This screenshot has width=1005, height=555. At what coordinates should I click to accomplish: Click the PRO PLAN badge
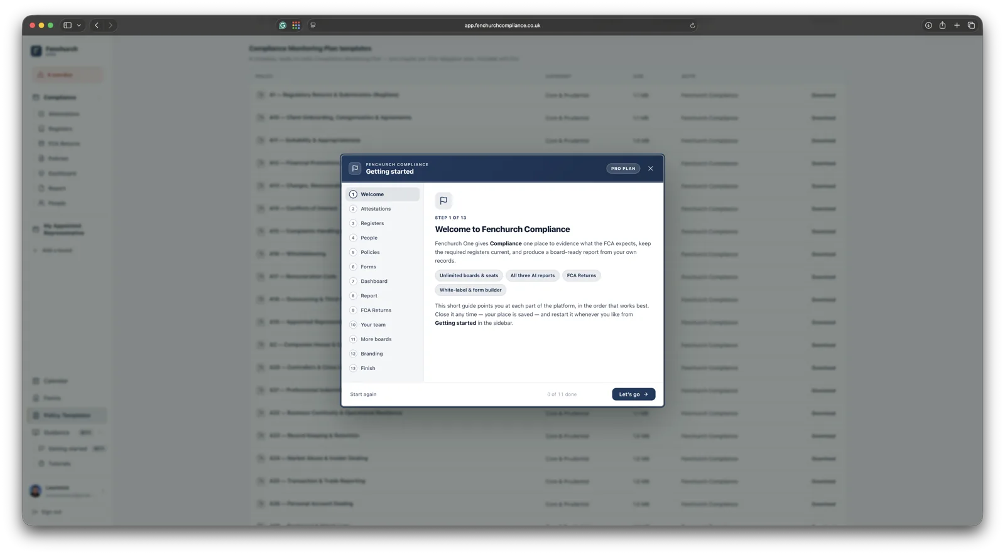[x=623, y=169]
